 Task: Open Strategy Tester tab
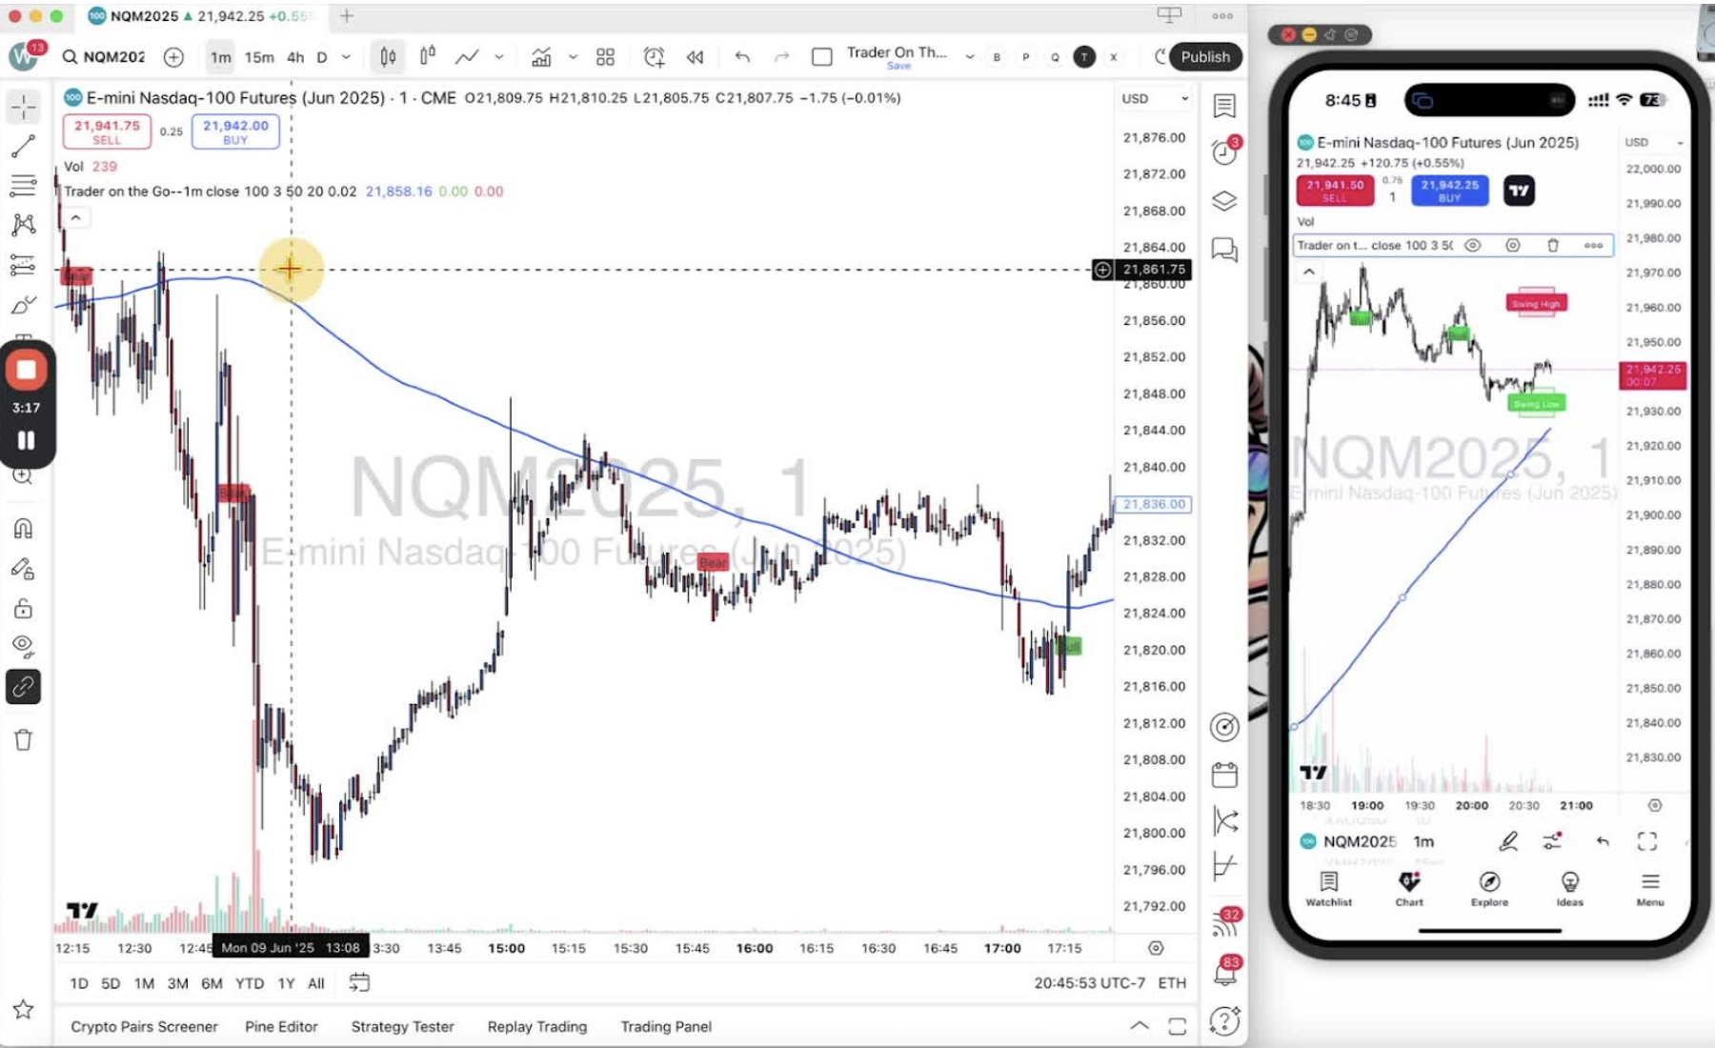402,1026
